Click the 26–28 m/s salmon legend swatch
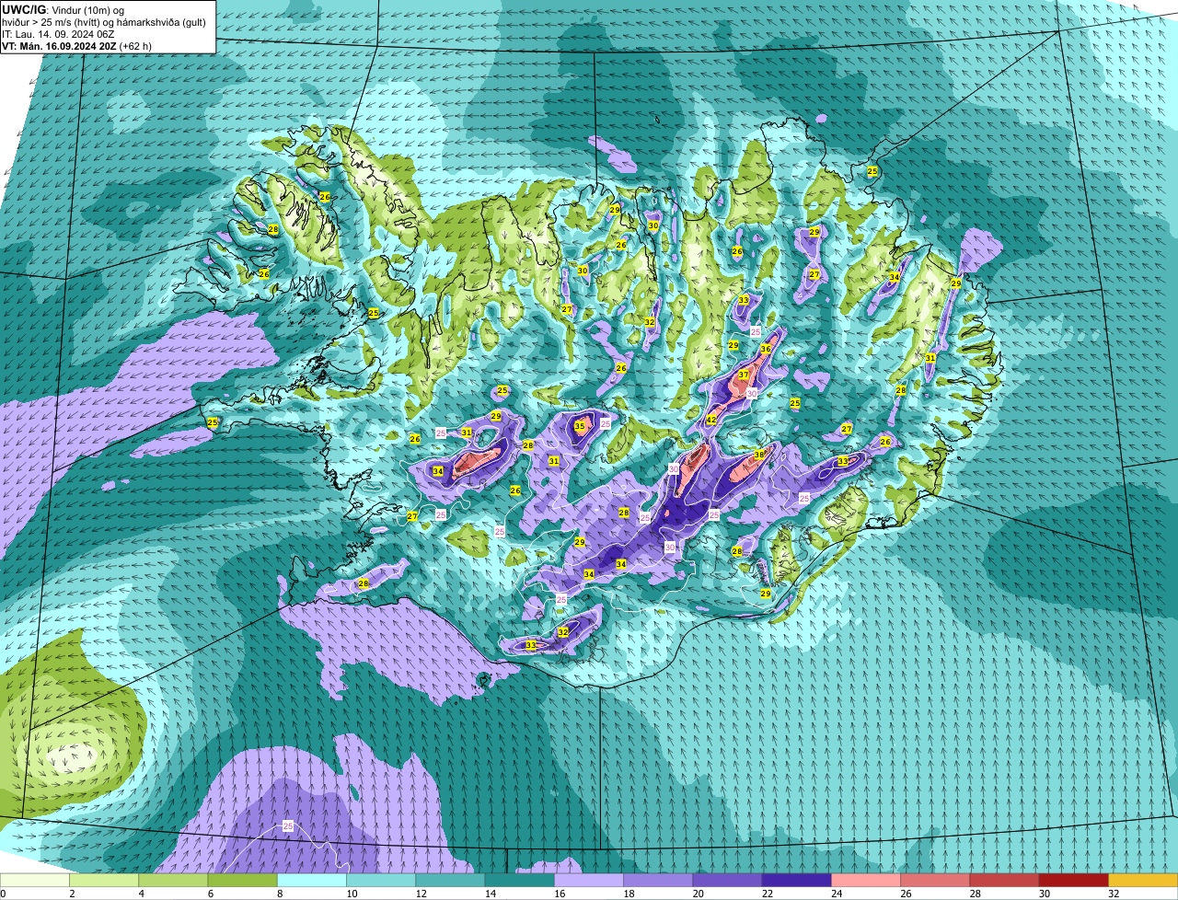1178x900 pixels. point(935,881)
